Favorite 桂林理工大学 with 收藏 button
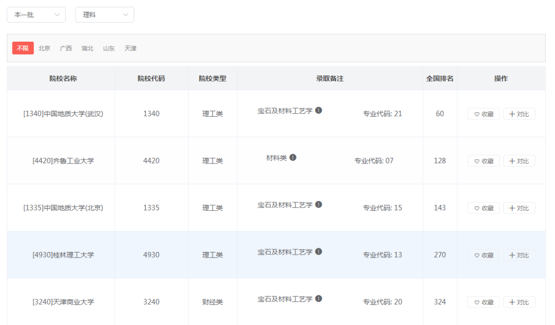This screenshot has height=325, width=555. [484, 255]
